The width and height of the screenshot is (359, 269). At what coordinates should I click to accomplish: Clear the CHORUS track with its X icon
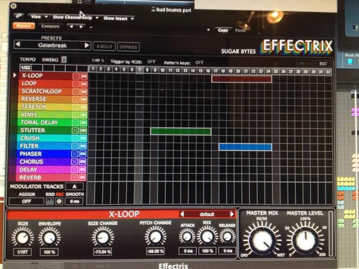(x=74, y=162)
